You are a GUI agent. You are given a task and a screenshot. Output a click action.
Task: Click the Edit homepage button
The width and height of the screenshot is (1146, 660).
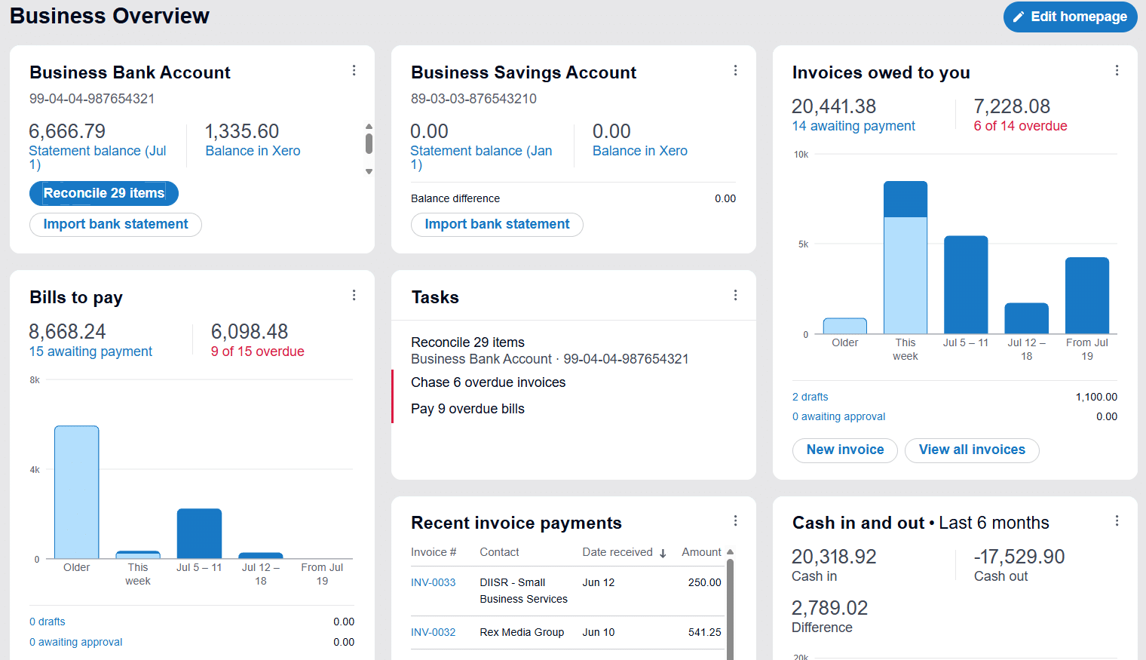(x=1070, y=17)
